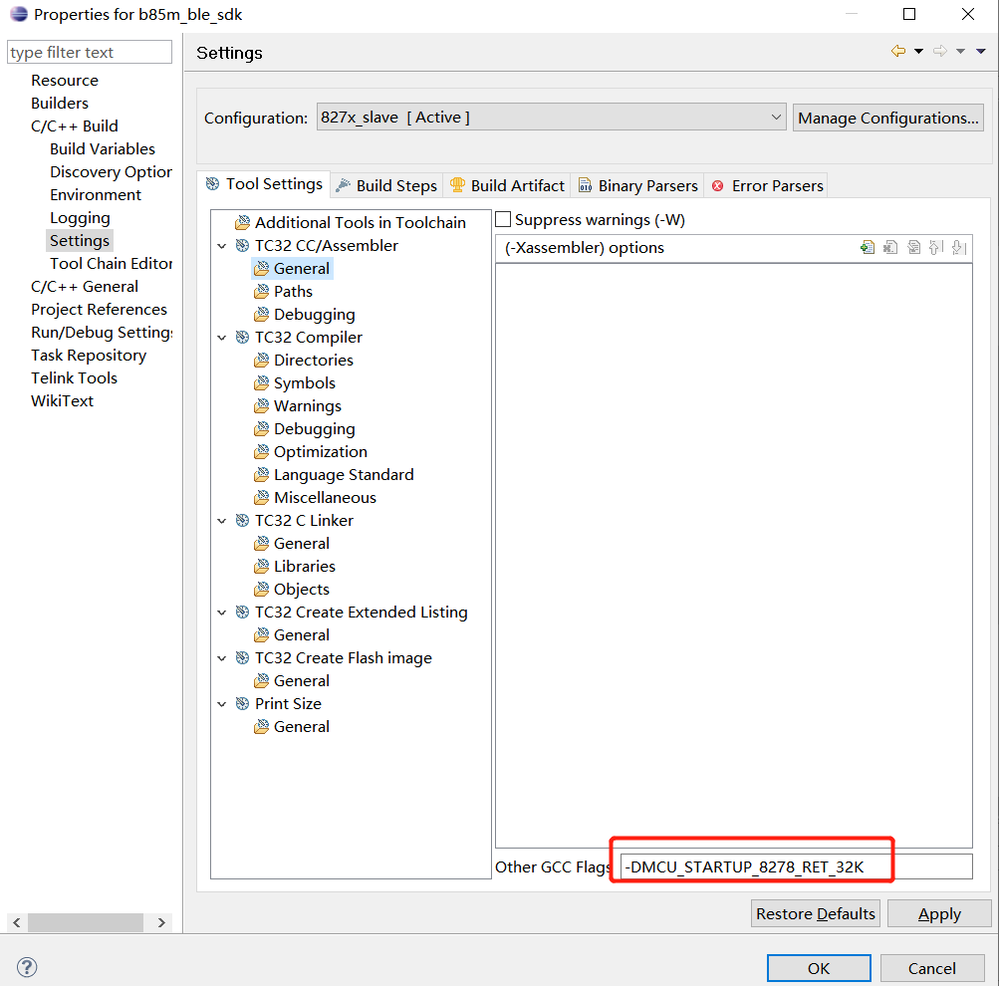Image resolution: width=999 pixels, height=986 pixels.
Task: Enable the Suppress warnings (-W) checkbox
Action: [503, 219]
